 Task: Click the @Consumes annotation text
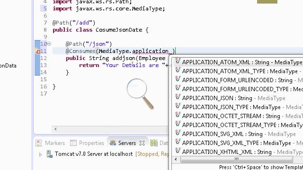pos(80,51)
